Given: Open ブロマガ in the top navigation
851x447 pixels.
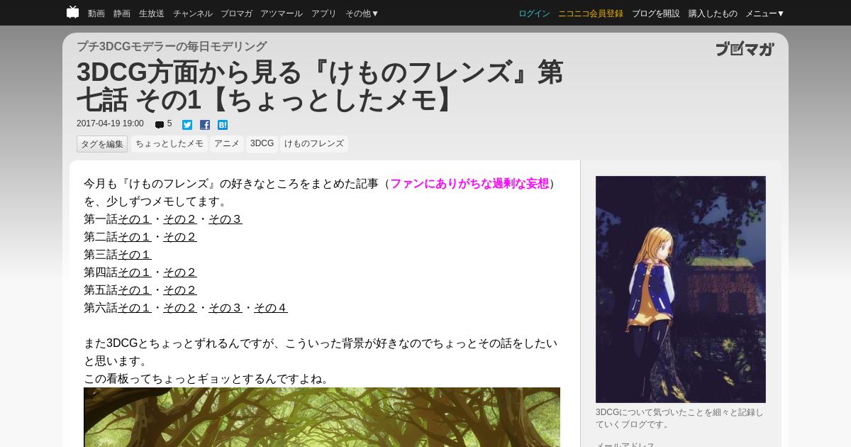Looking at the screenshot, I should click(236, 13).
